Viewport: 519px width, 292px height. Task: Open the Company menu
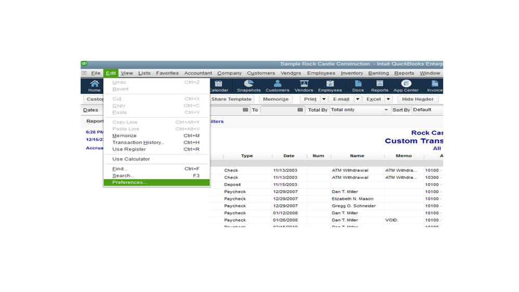pos(230,73)
